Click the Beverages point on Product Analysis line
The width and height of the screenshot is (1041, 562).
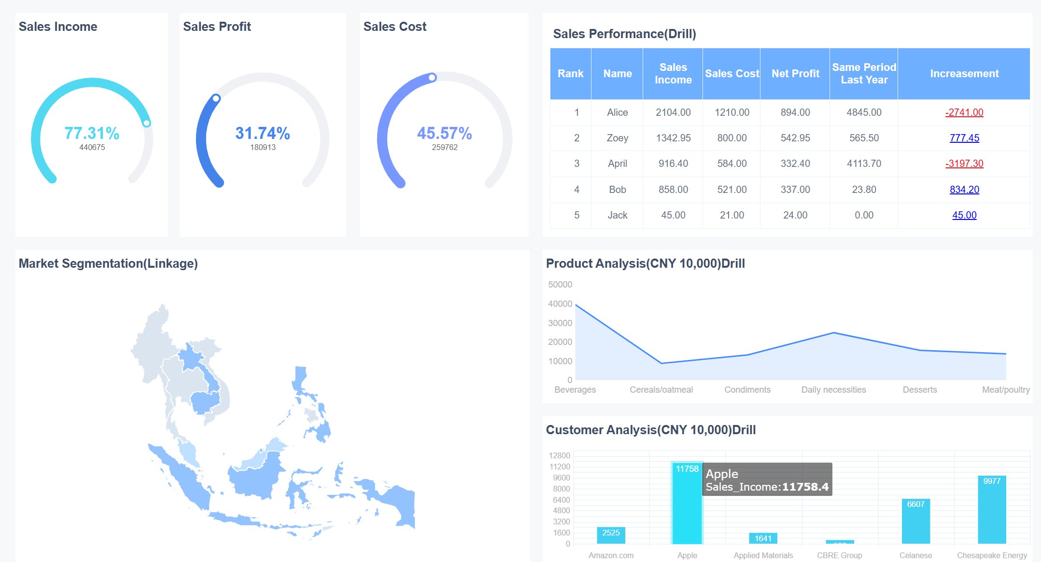coord(575,304)
